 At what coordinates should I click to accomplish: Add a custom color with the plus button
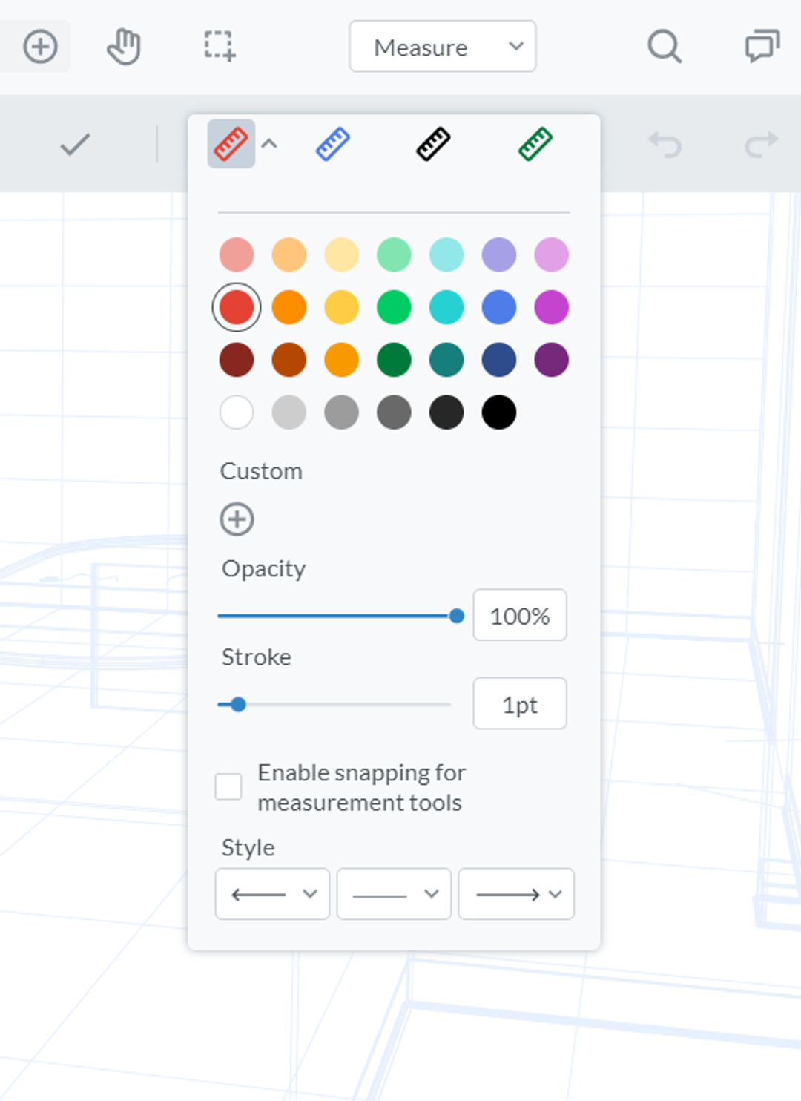pos(237,519)
